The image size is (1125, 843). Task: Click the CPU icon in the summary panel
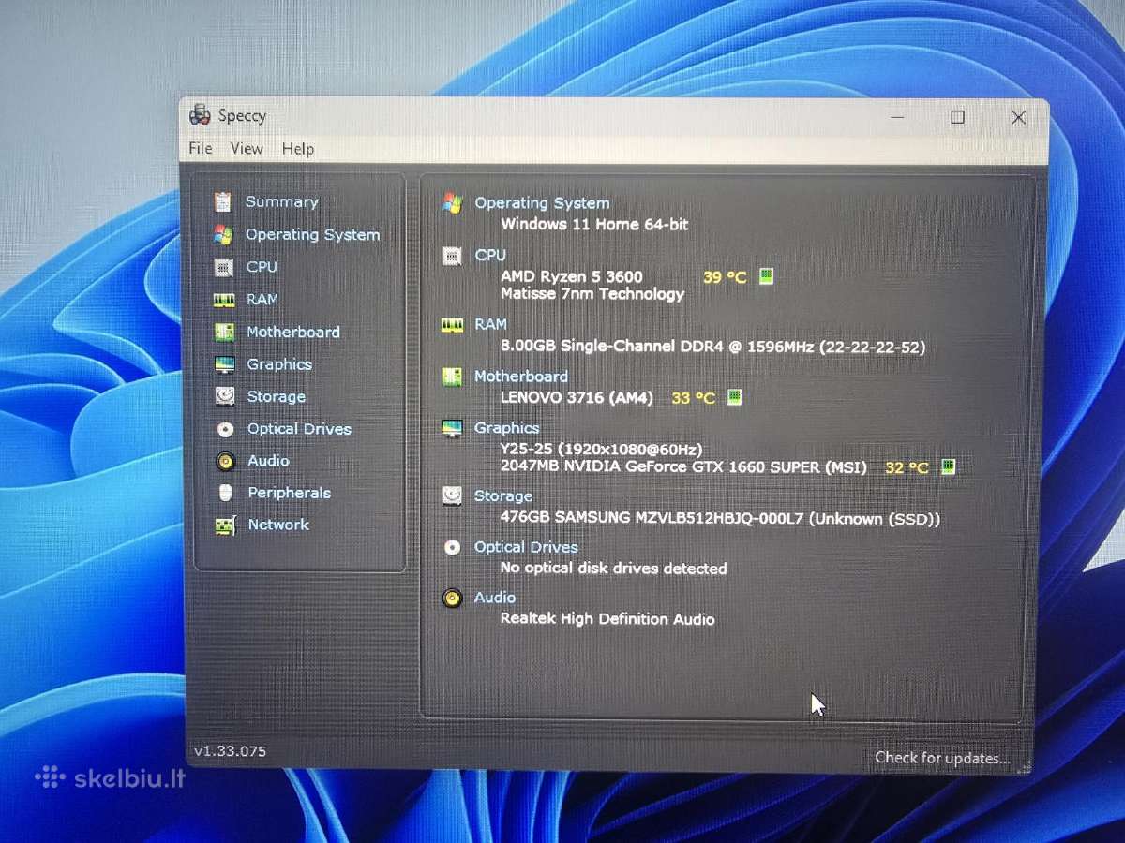point(452,256)
